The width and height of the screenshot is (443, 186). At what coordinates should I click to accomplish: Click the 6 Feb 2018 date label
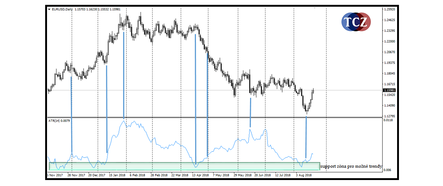click(x=137, y=174)
